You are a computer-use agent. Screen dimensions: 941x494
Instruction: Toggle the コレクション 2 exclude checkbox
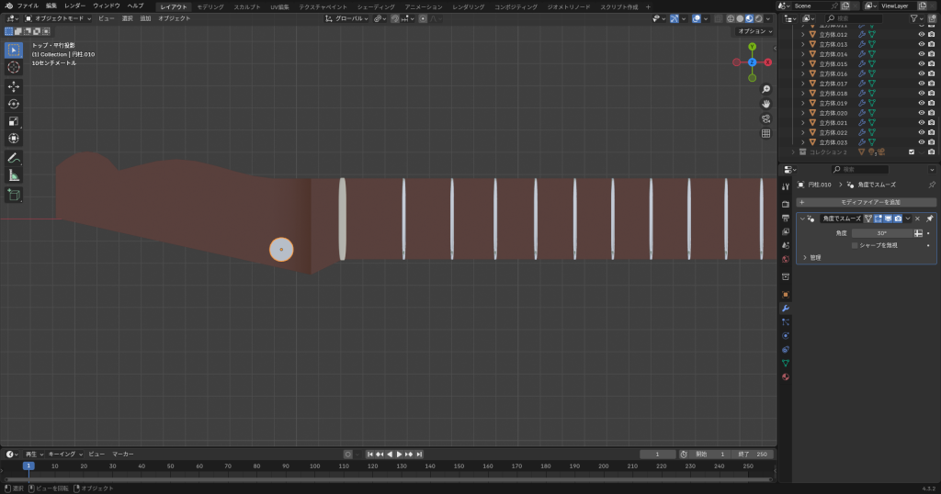(912, 152)
